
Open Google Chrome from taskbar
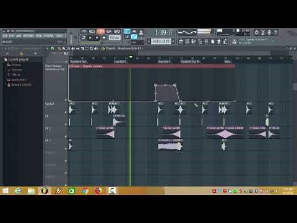pyautogui.click(x=85, y=191)
